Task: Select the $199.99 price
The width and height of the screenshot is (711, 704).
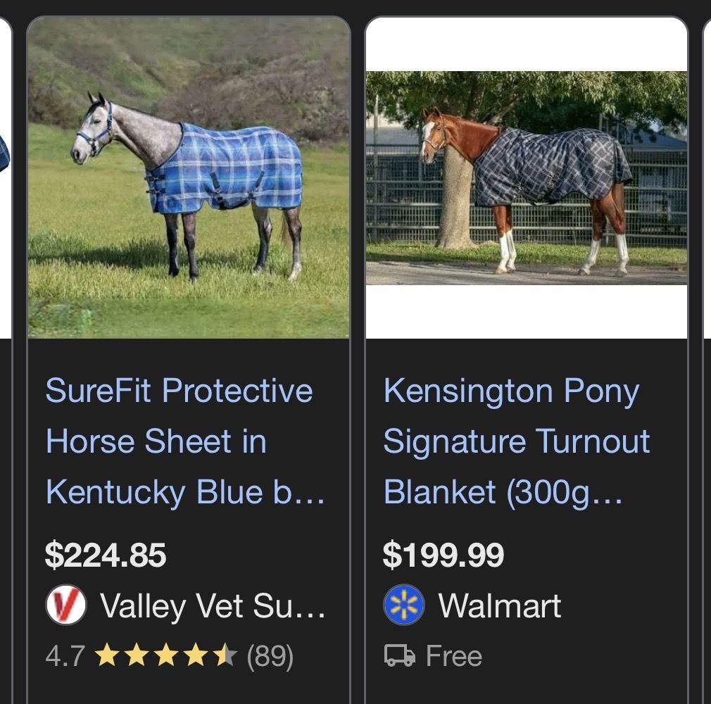Action: [x=443, y=555]
